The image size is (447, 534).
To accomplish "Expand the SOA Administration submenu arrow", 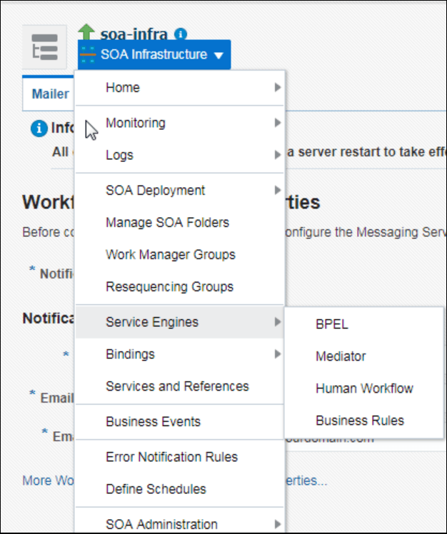I will point(278,524).
